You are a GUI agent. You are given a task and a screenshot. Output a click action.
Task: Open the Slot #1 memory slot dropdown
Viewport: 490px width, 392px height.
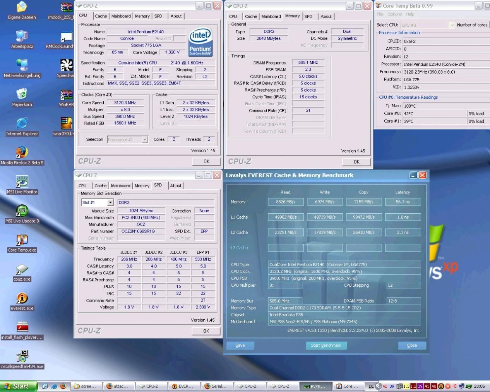[110, 202]
